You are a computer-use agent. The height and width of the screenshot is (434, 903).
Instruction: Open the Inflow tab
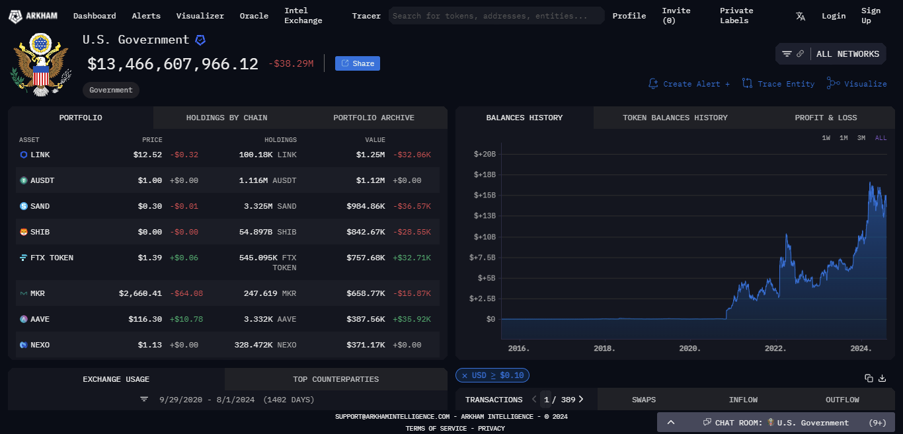pos(743,400)
